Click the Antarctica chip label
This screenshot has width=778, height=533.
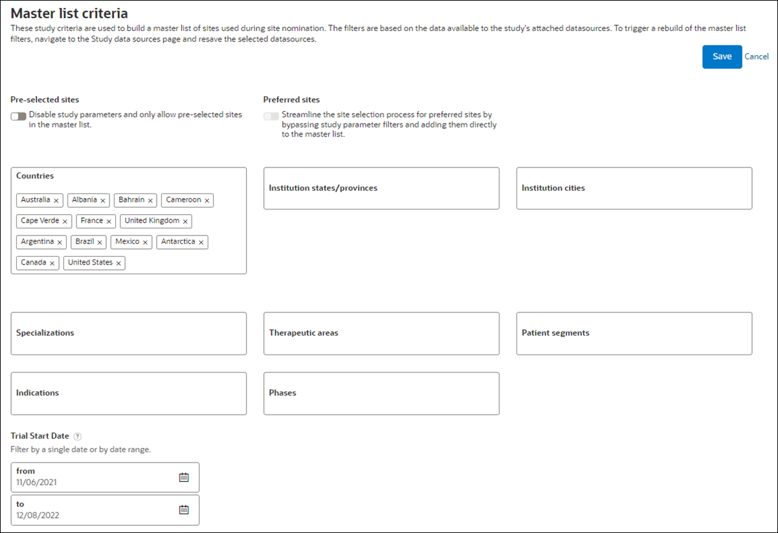click(178, 241)
